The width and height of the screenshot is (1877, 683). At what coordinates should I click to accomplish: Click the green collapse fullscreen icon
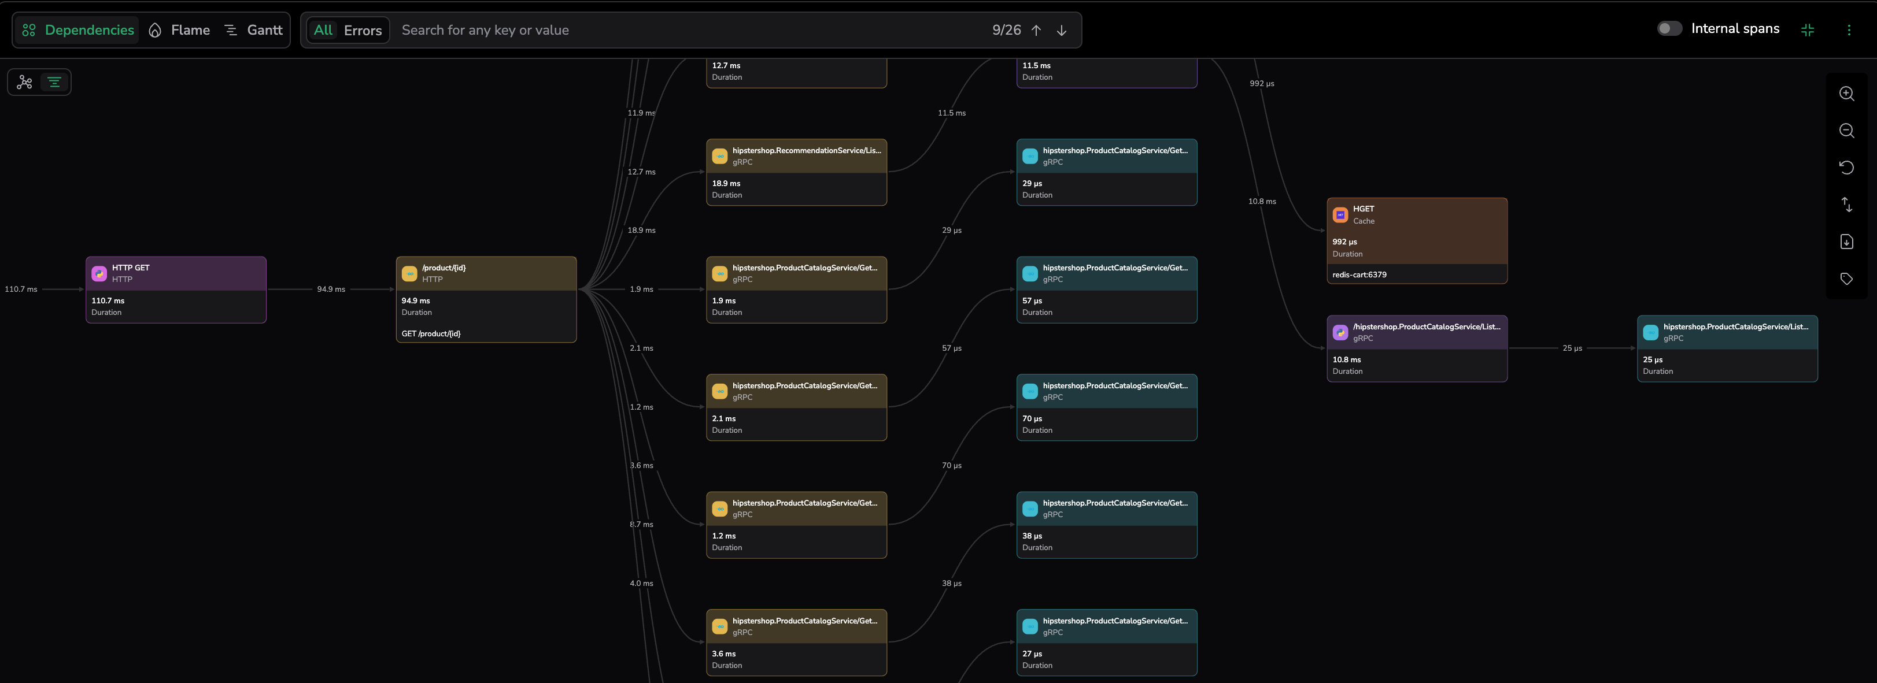tap(1807, 30)
